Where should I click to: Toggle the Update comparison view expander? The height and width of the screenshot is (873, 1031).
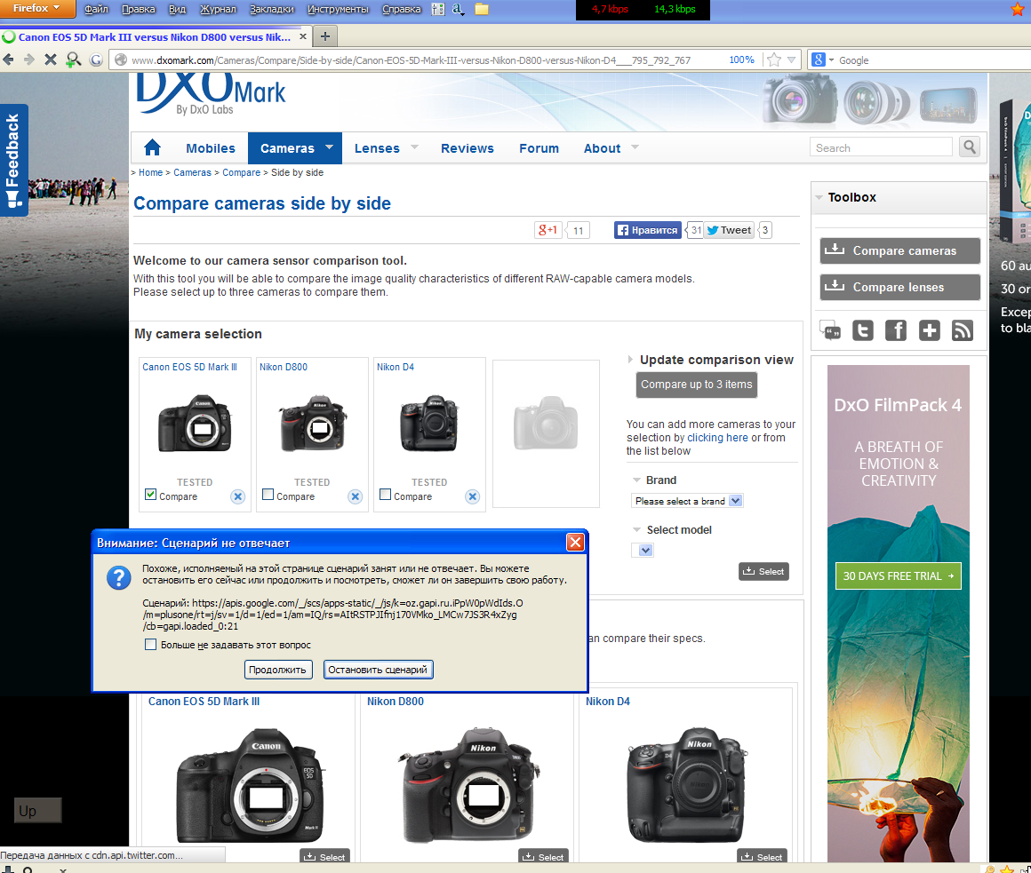point(630,360)
